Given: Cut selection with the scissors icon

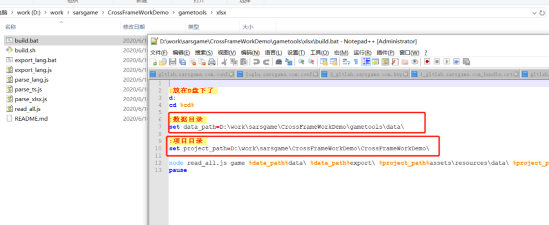Looking at the screenshot, I should pyautogui.click(x=224, y=62).
